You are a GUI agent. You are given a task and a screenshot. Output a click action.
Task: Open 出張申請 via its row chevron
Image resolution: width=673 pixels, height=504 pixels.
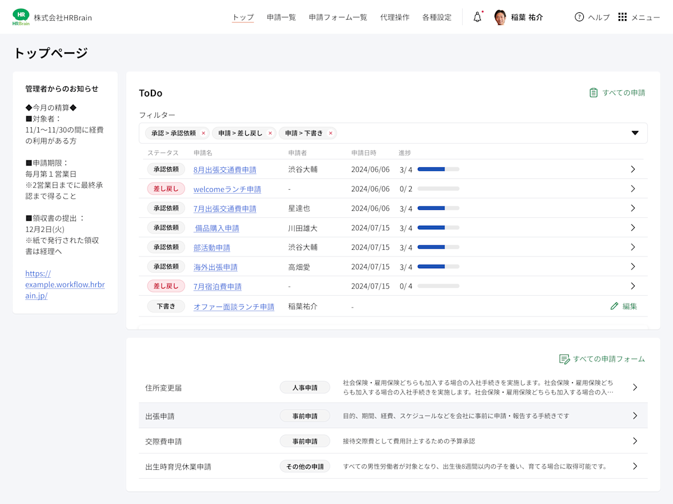click(x=635, y=415)
